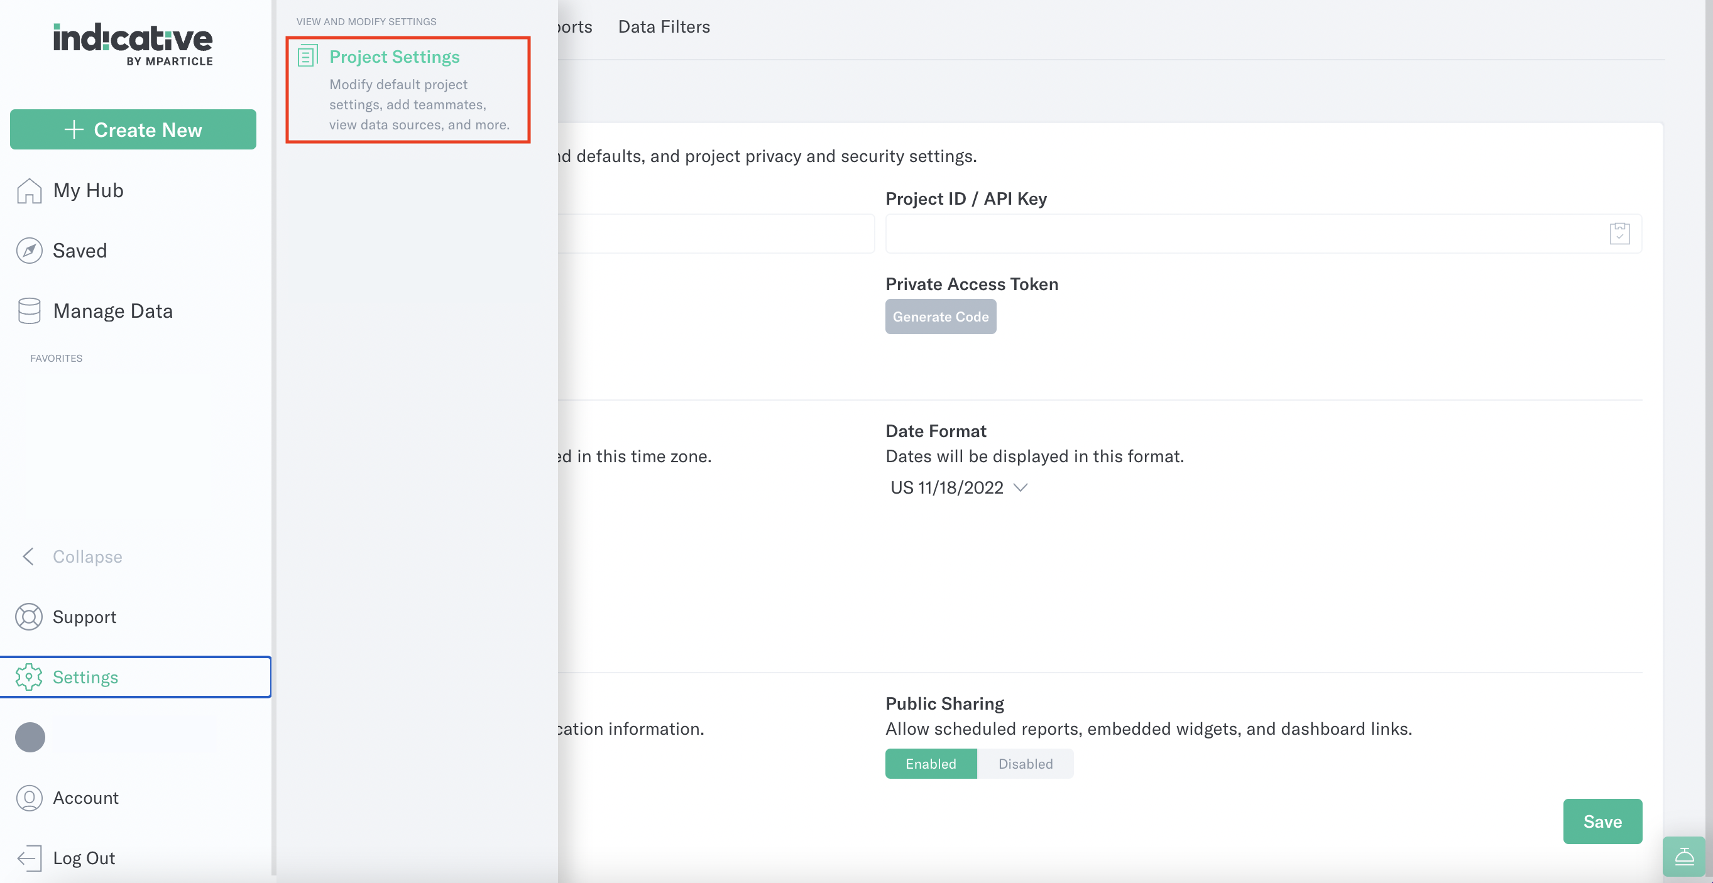
Task: Copy the Project ID with the clipboard icon
Action: (x=1620, y=233)
